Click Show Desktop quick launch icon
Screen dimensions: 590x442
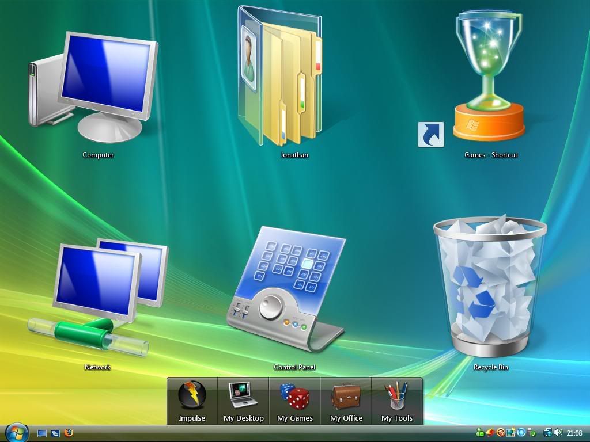pos(42,433)
